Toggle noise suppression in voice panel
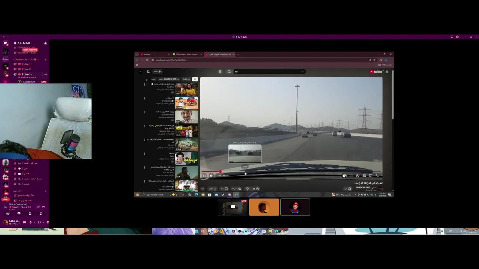Screen dimensions: 479x269 [x=38, y=207]
